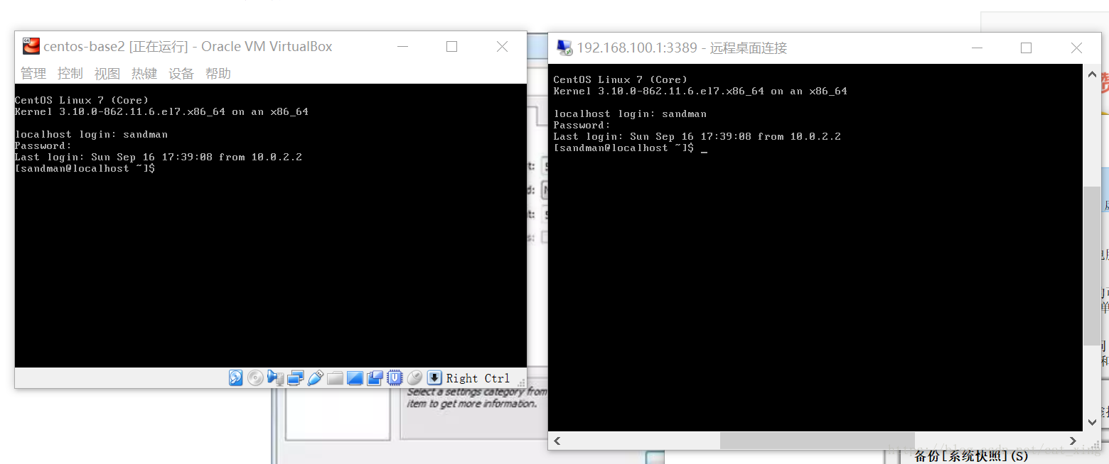
Task: Close the 192.168.100.1:3389 remote desktop window
Action: pyautogui.click(x=1076, y=48)
